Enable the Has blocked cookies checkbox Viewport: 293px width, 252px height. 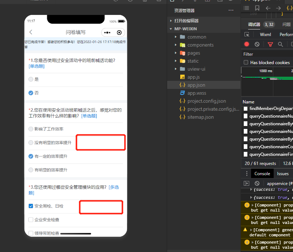click(246, 62)
